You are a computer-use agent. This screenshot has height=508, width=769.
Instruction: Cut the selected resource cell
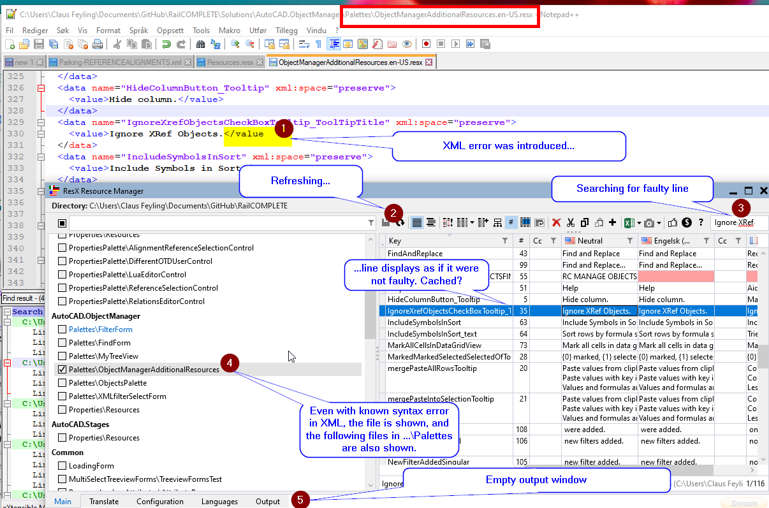click(571, 222)
